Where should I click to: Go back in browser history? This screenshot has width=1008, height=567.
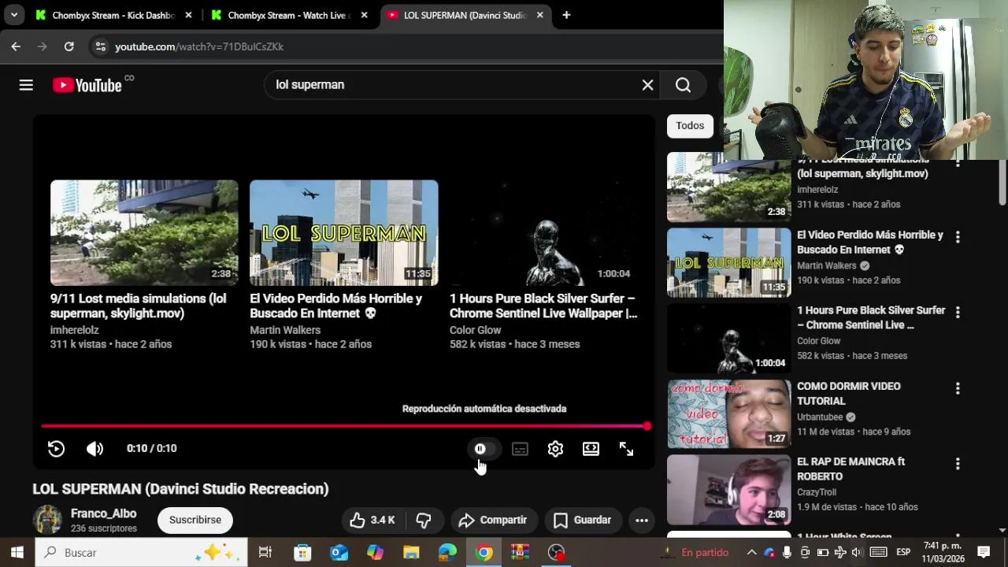tap(16, 46)
